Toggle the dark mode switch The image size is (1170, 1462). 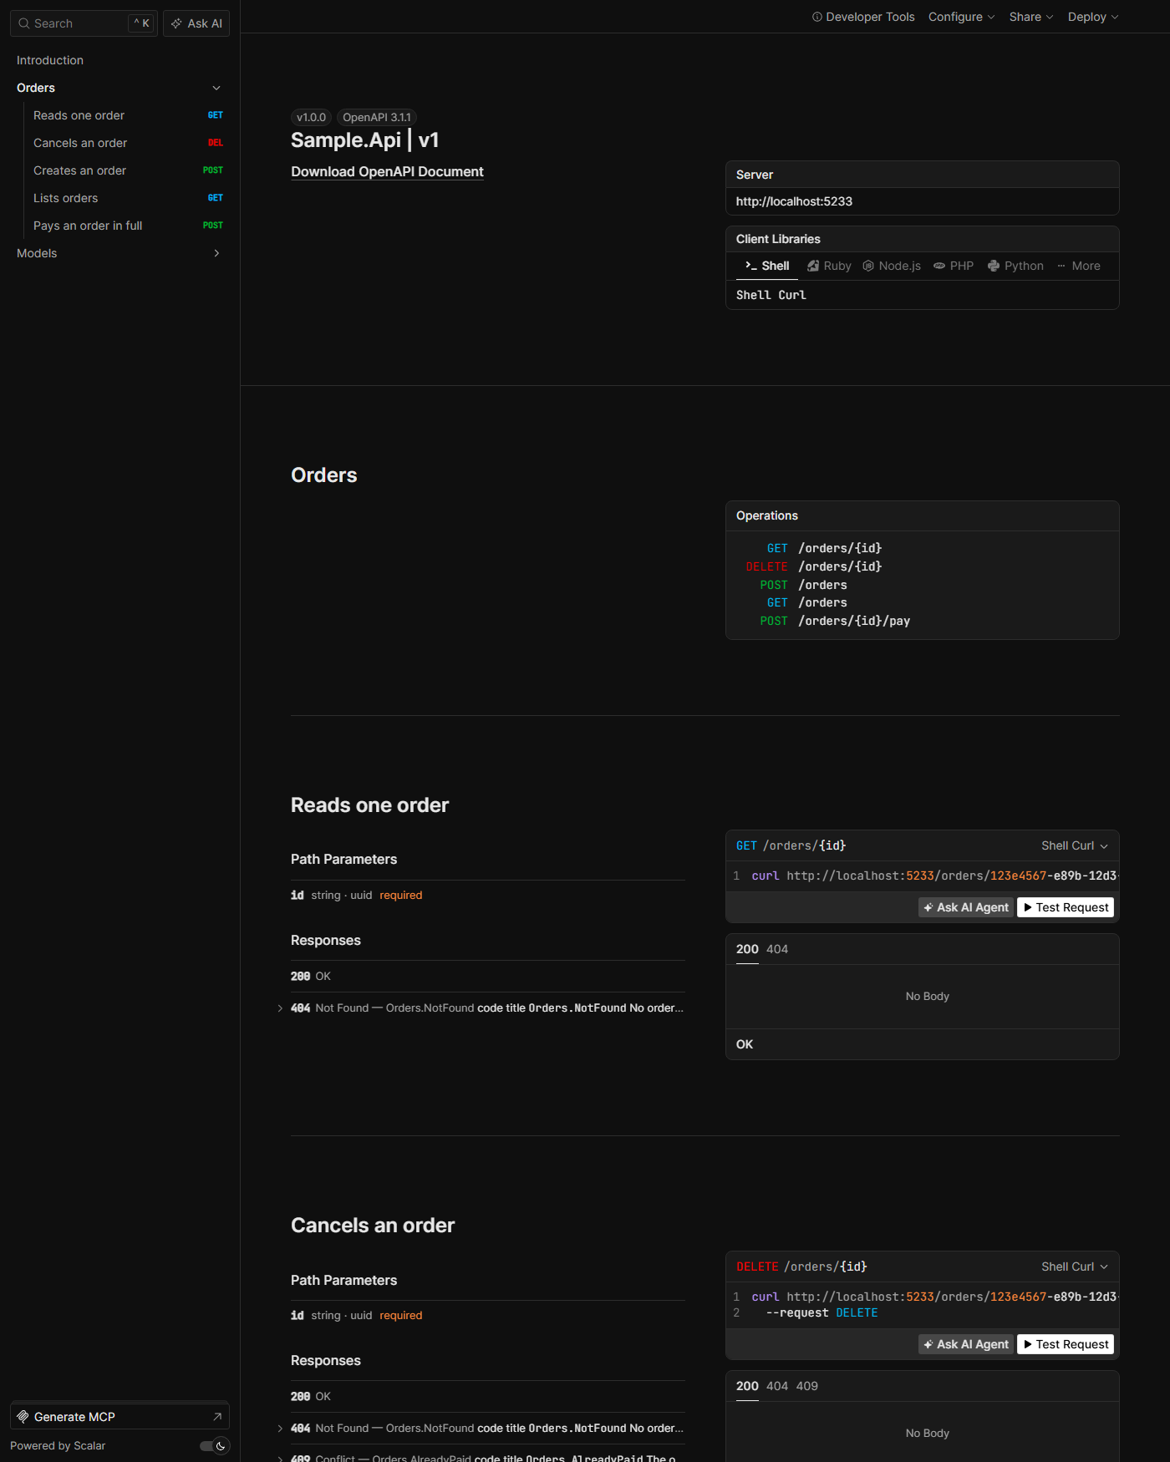[x=214, y=1446]
